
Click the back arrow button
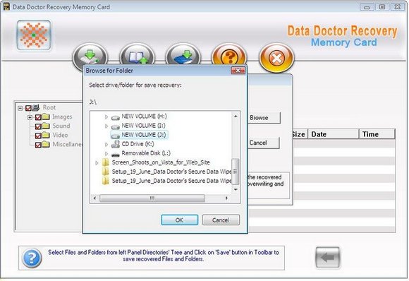(x=327, y=258)
